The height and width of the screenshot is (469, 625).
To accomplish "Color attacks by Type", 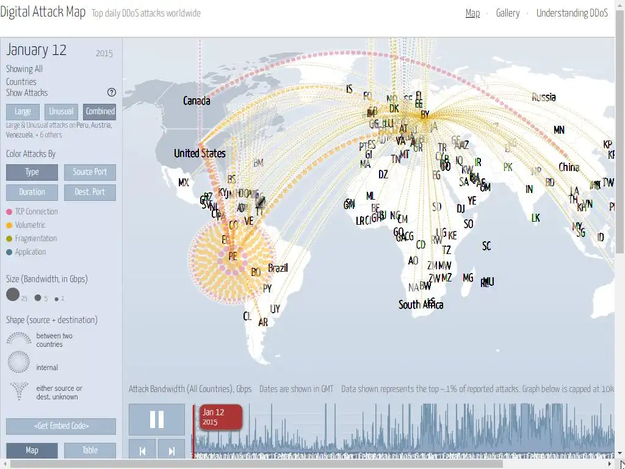I will pos(32,172).
